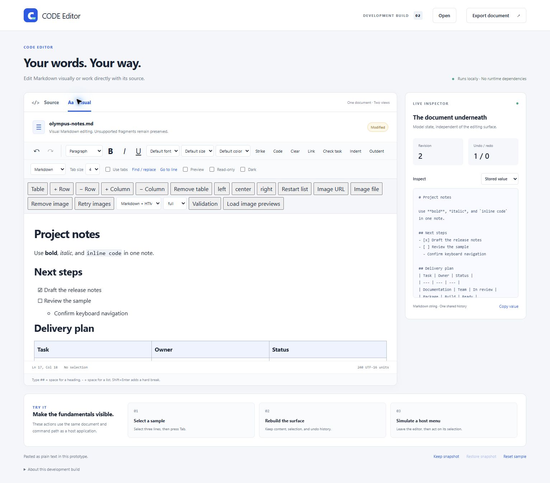Click the Keep snapshot link
The image size is (550, 483).
[x=446, y=456]
